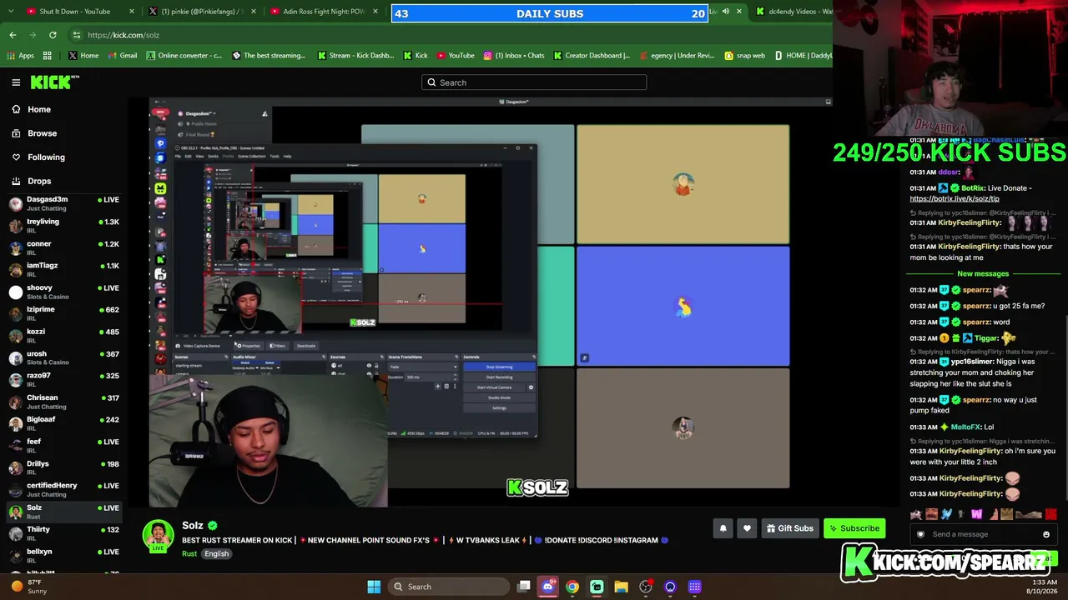Open the Apps bookmarks shortcut
1068x600 pixels.
[21, 56]
